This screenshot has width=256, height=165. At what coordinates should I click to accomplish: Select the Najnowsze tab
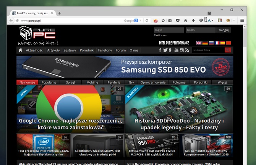pos(27,82)
